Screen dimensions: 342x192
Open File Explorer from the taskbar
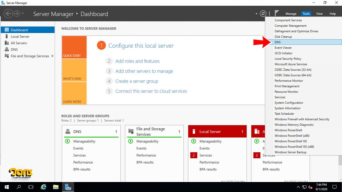56,187
